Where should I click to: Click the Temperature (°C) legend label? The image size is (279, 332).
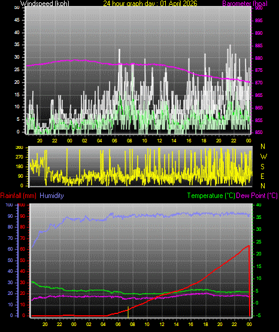(x=211, y=196)
